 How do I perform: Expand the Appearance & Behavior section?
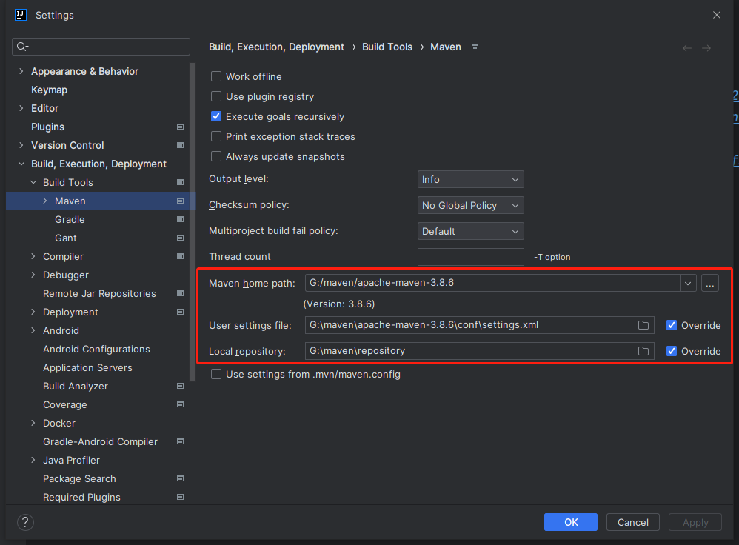(x=21, y=71)
